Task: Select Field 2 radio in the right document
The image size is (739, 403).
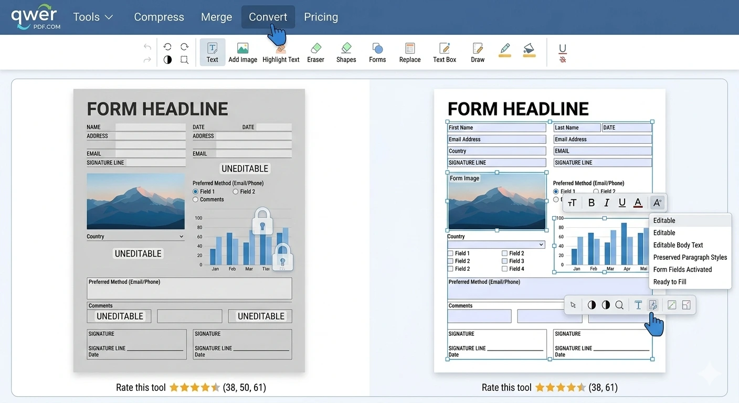Action: click(x=596, y=192)
